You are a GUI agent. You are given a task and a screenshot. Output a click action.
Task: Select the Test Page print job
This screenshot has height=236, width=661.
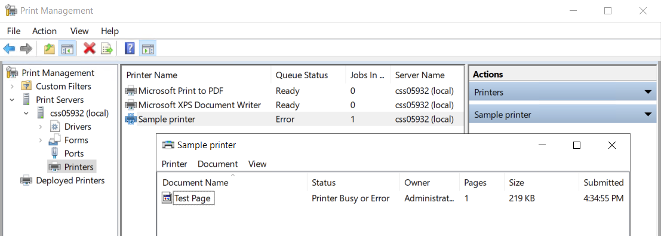click(x=193, y=198)
